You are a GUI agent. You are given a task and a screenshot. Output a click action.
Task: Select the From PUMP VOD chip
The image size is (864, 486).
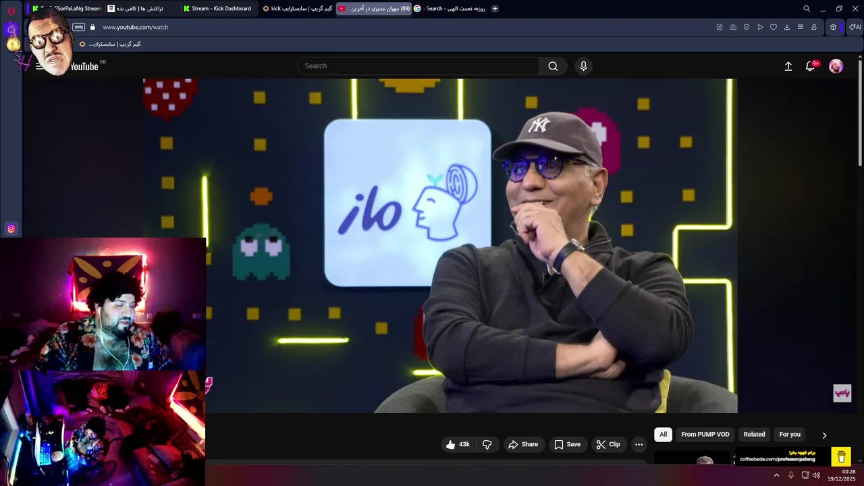pyautogui.click(x=705, y=435)
